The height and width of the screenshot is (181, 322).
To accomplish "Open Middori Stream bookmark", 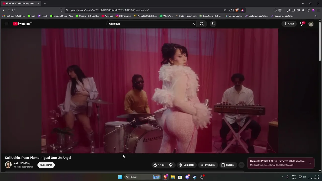I will (61, 16).
